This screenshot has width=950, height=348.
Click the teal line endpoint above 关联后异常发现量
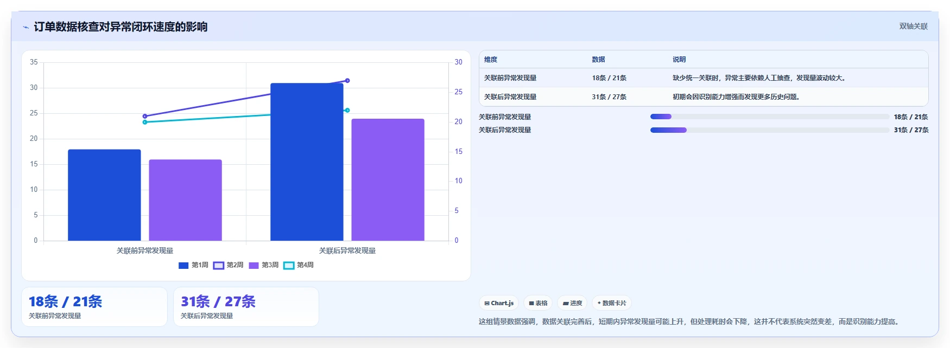point(347,110)
